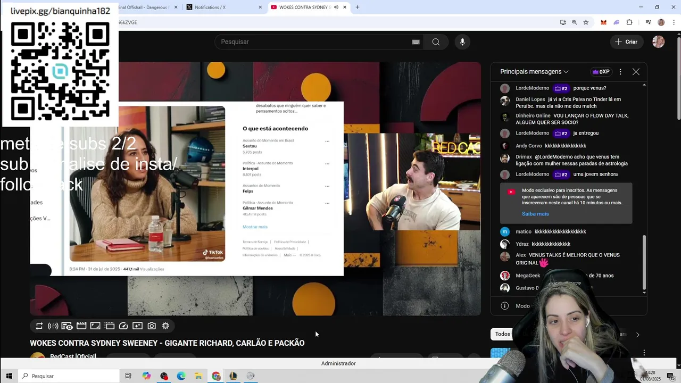
Task: Open File Explorer from the taskbar
Action: click(198, 376)
